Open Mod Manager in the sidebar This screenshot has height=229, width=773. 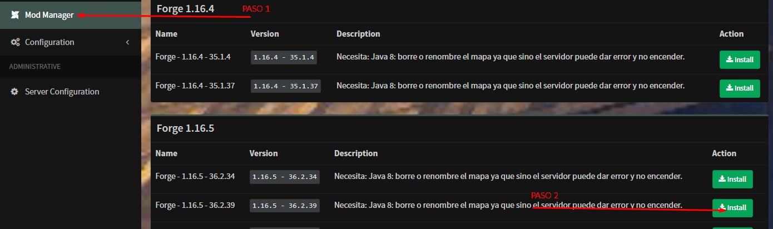point(71,15)
